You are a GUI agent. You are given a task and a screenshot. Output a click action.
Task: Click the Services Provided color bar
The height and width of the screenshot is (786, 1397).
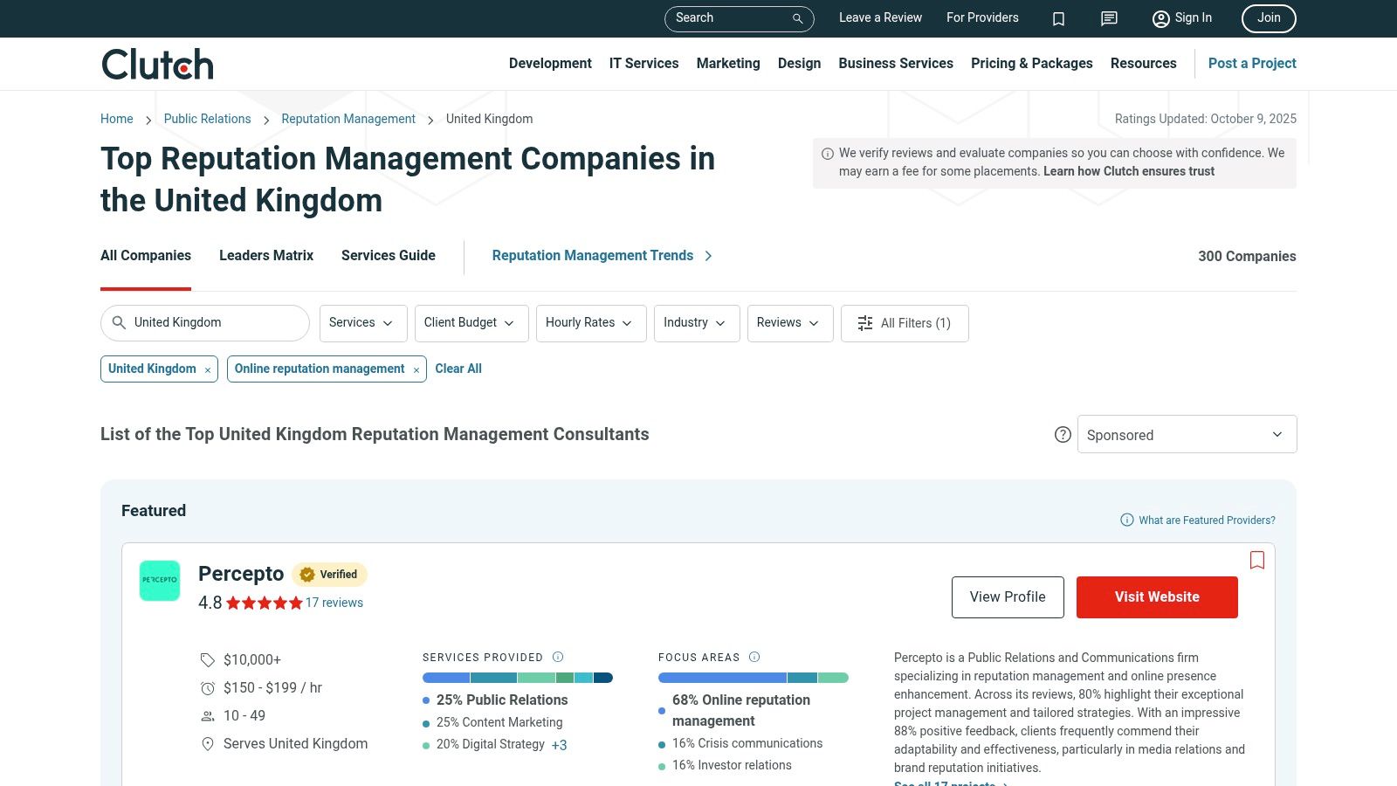tap(517, 678)
